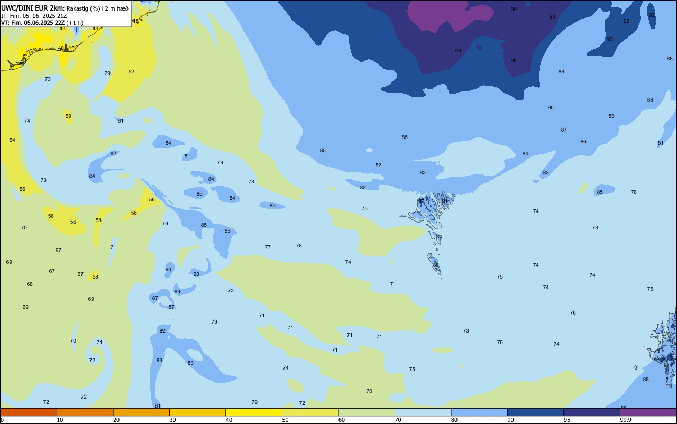Click the map value '89'
The width and height of the screenshot is (677, 424).
tap(177, 292)
